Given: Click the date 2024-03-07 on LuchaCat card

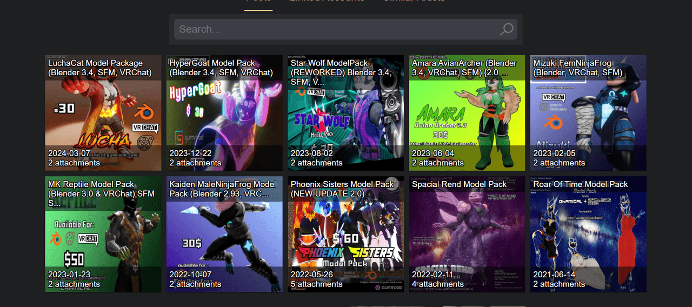Looking at the screenshot, I should (69, 153).
